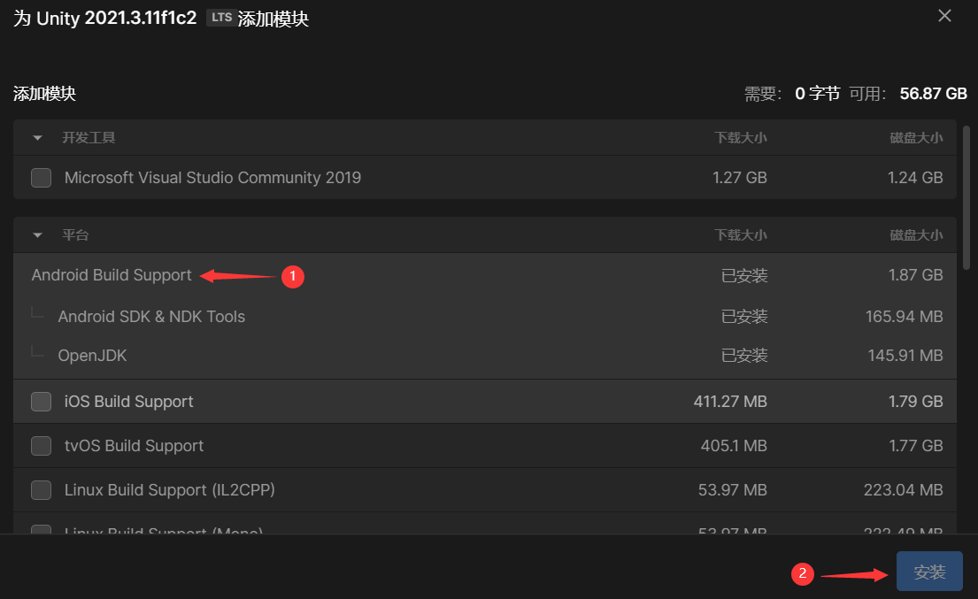978x599 pixels.
Task: Click the 安装 install button
Action: coord(929,572)
